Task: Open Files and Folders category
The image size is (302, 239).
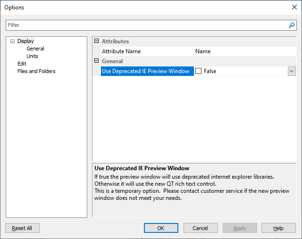Action: coord(36,71)
